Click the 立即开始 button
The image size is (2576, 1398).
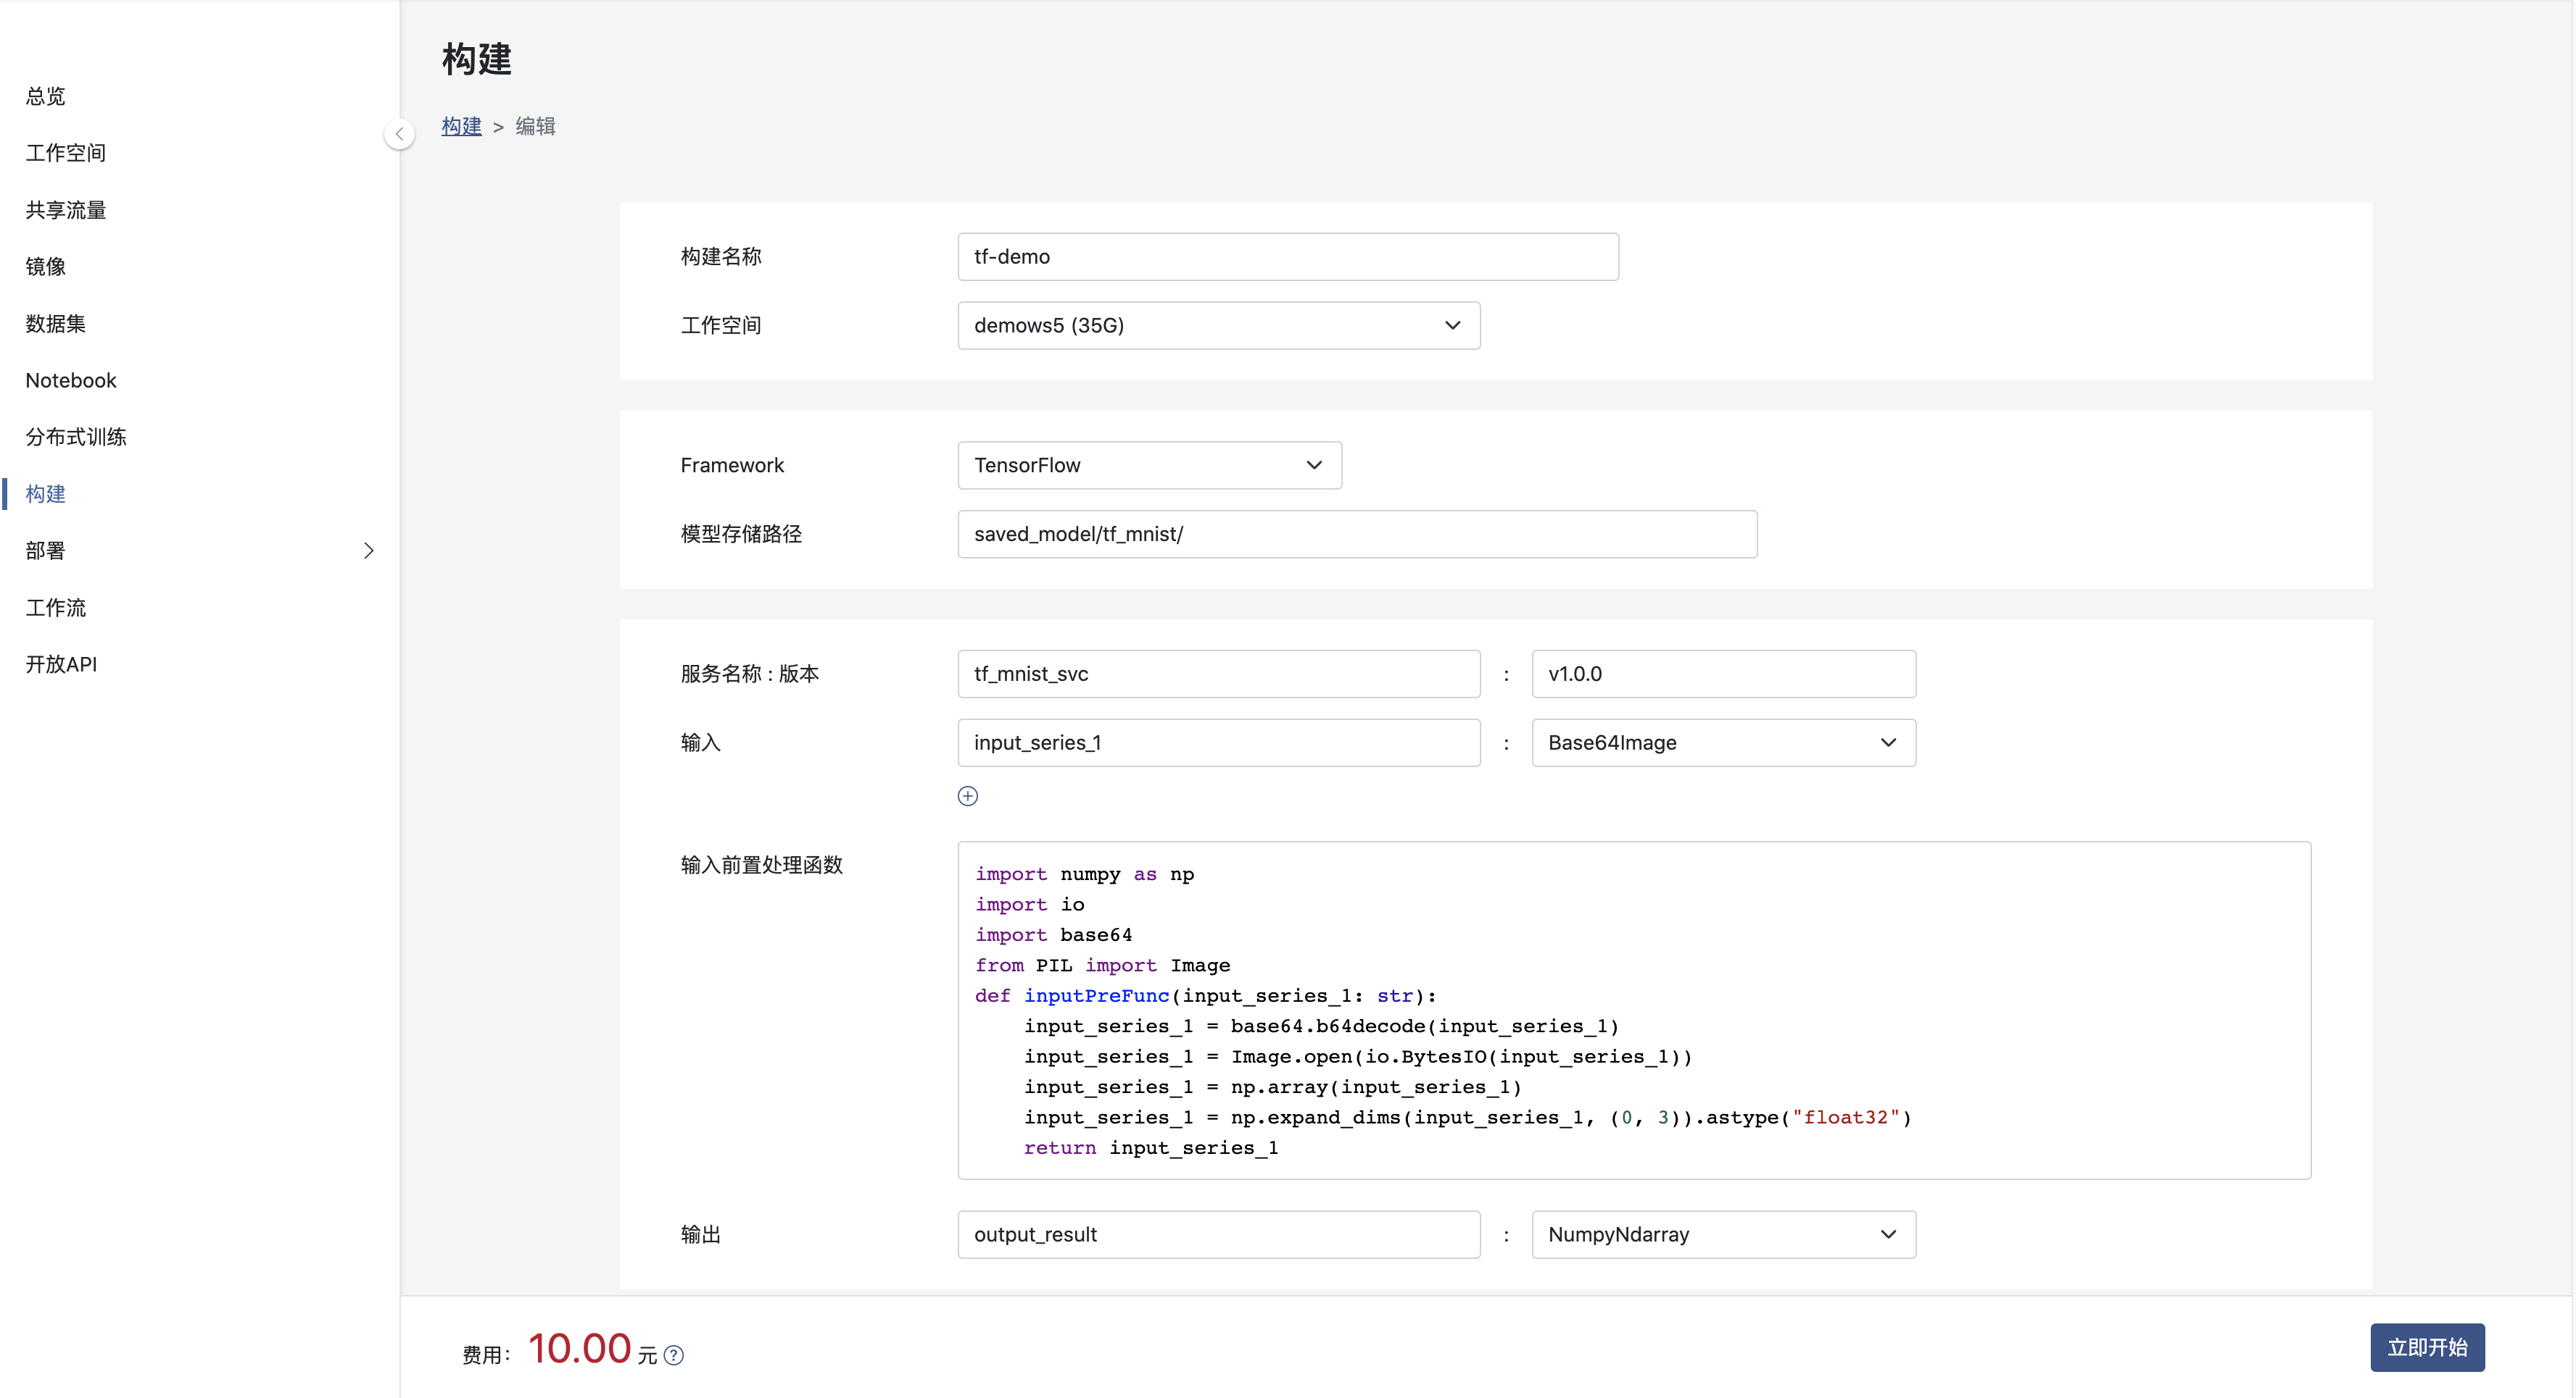point(2426,1347)
